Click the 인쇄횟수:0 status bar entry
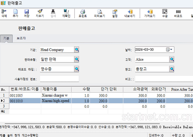 coord(156,135)
